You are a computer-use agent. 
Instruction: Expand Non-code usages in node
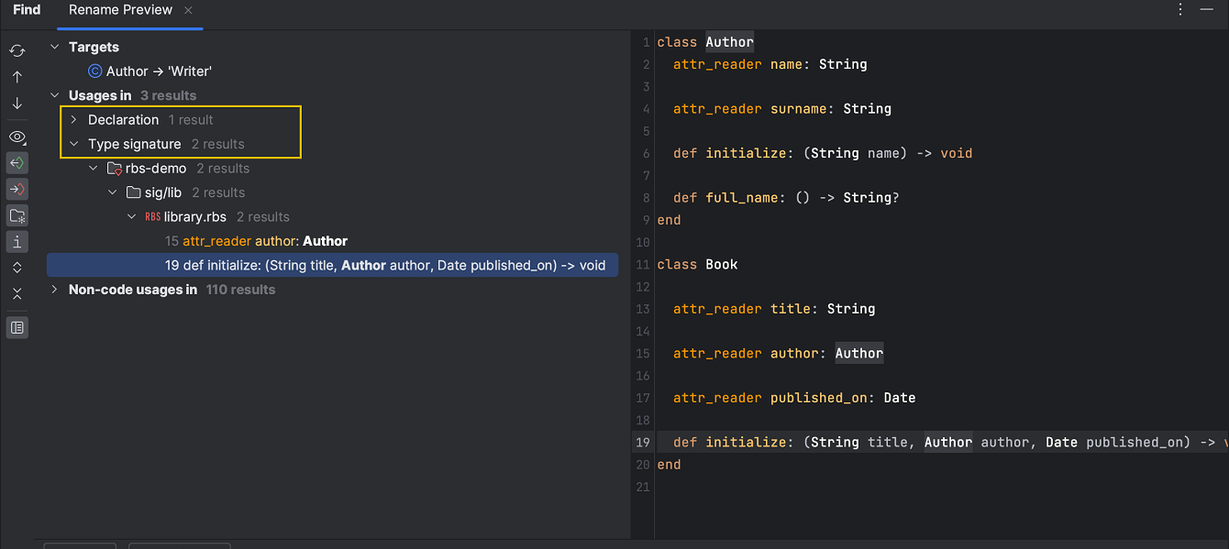click(55, 290)
